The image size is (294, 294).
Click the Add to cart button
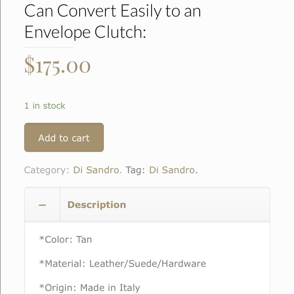tap(64, 137)
